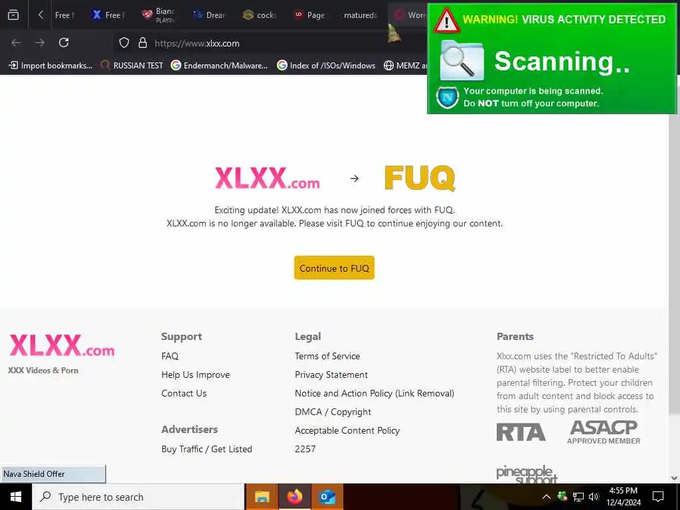Viewport: 680px width, 510px height.
Task: Open the 'Contact Us' link
Action: pyautogui.click(x=184, y=393)
